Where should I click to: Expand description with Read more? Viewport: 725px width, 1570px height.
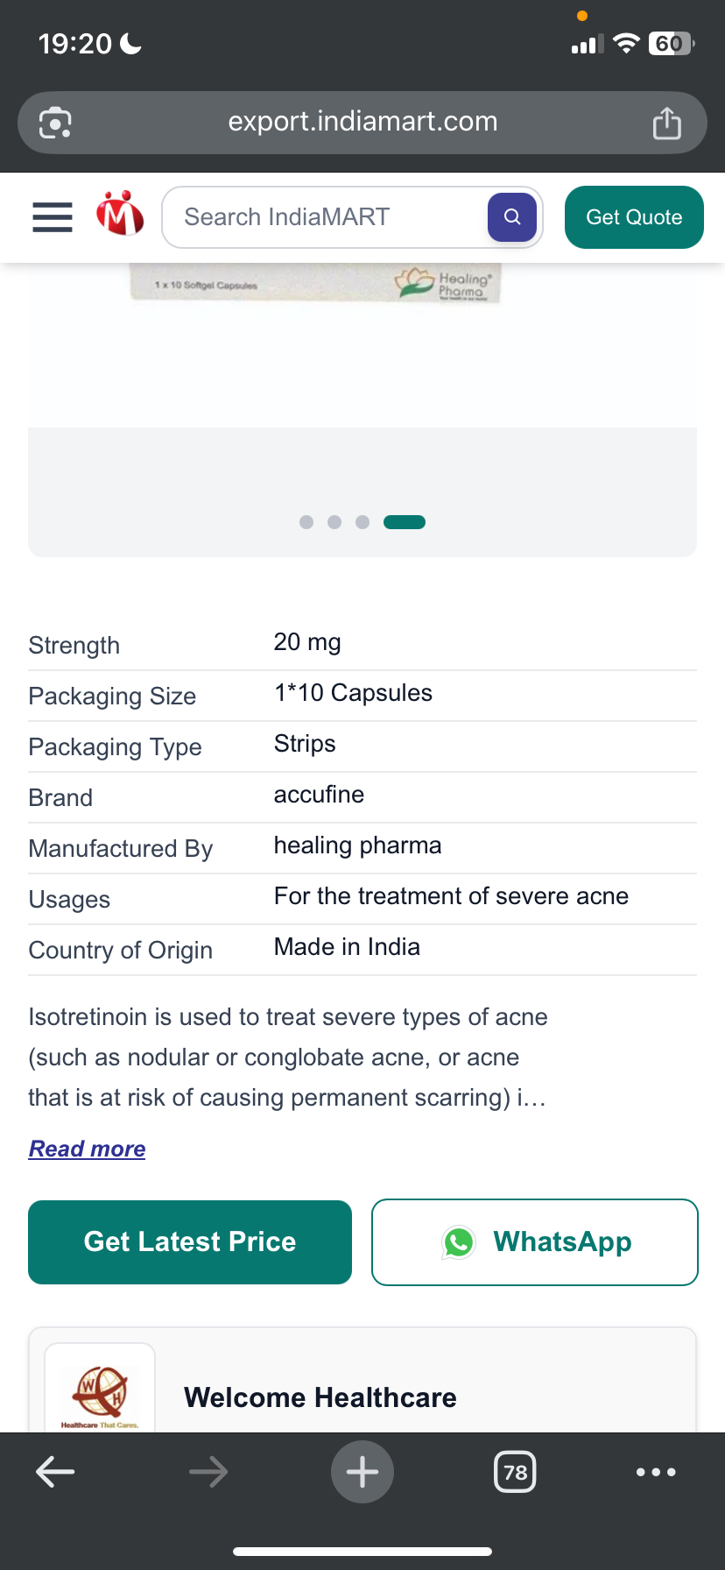pos(87,1149)
